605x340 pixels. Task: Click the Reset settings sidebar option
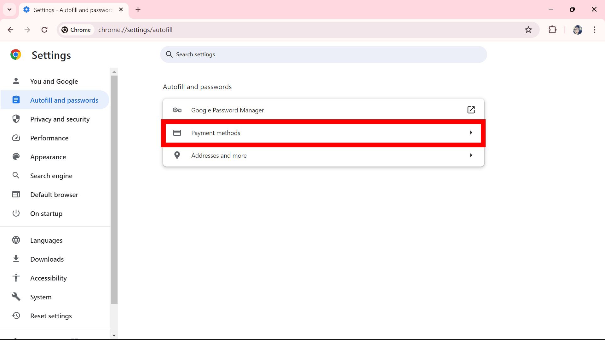pos(51,316)
